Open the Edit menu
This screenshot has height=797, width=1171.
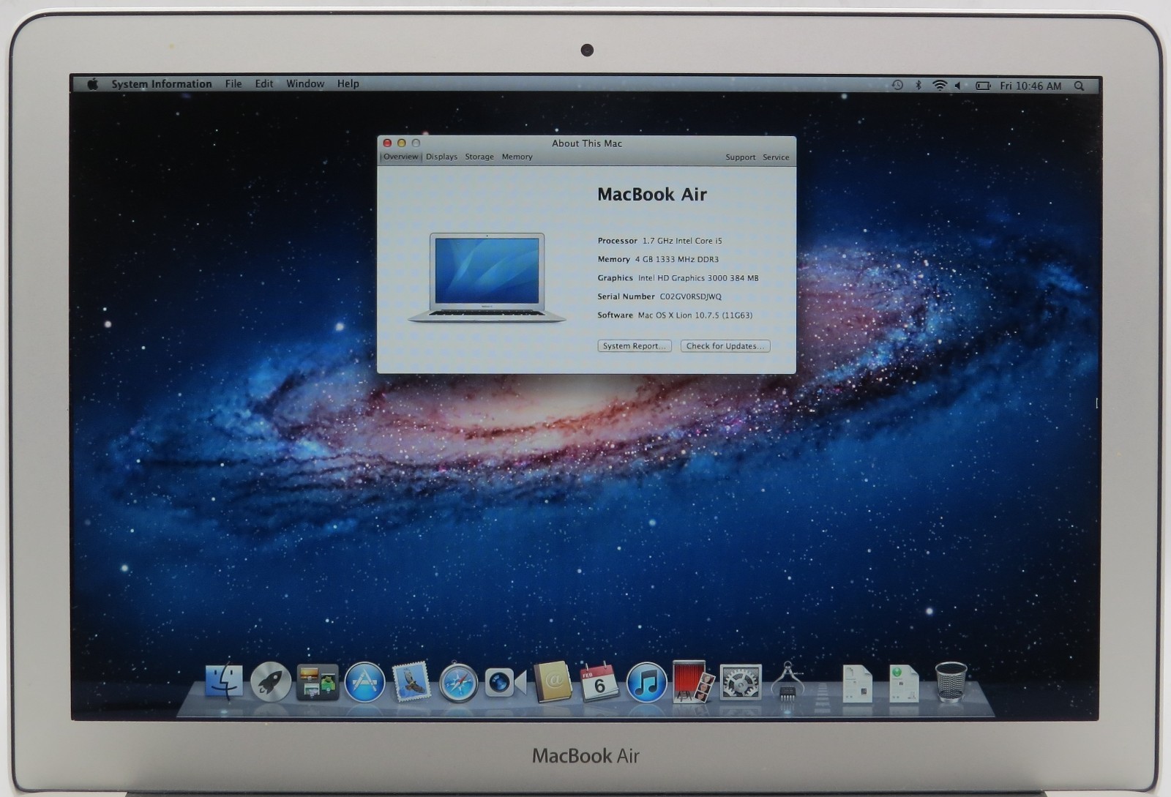264,84
